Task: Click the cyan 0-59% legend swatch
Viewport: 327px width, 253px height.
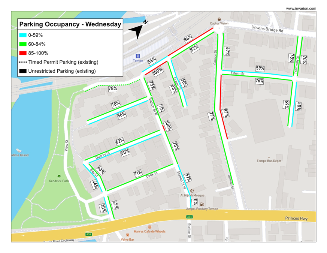Action: (23, 35)
